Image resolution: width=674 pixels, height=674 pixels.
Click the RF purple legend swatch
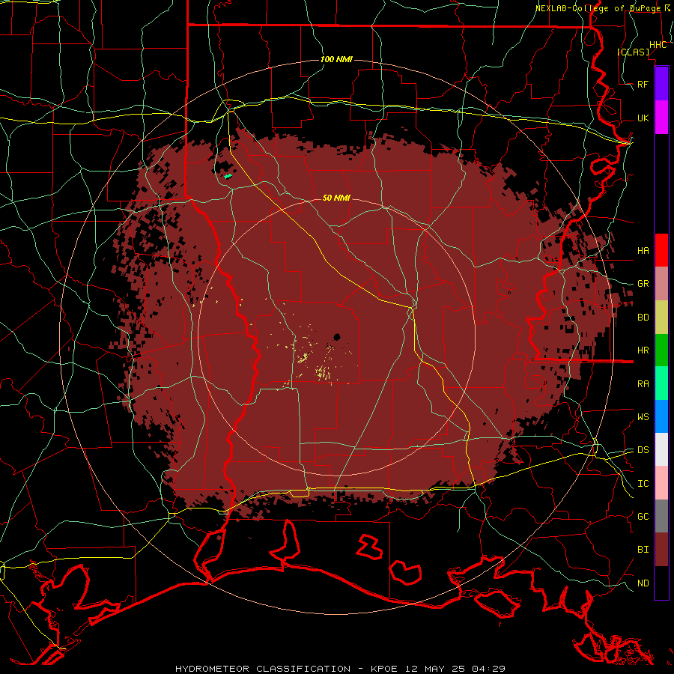pos(661,84)
